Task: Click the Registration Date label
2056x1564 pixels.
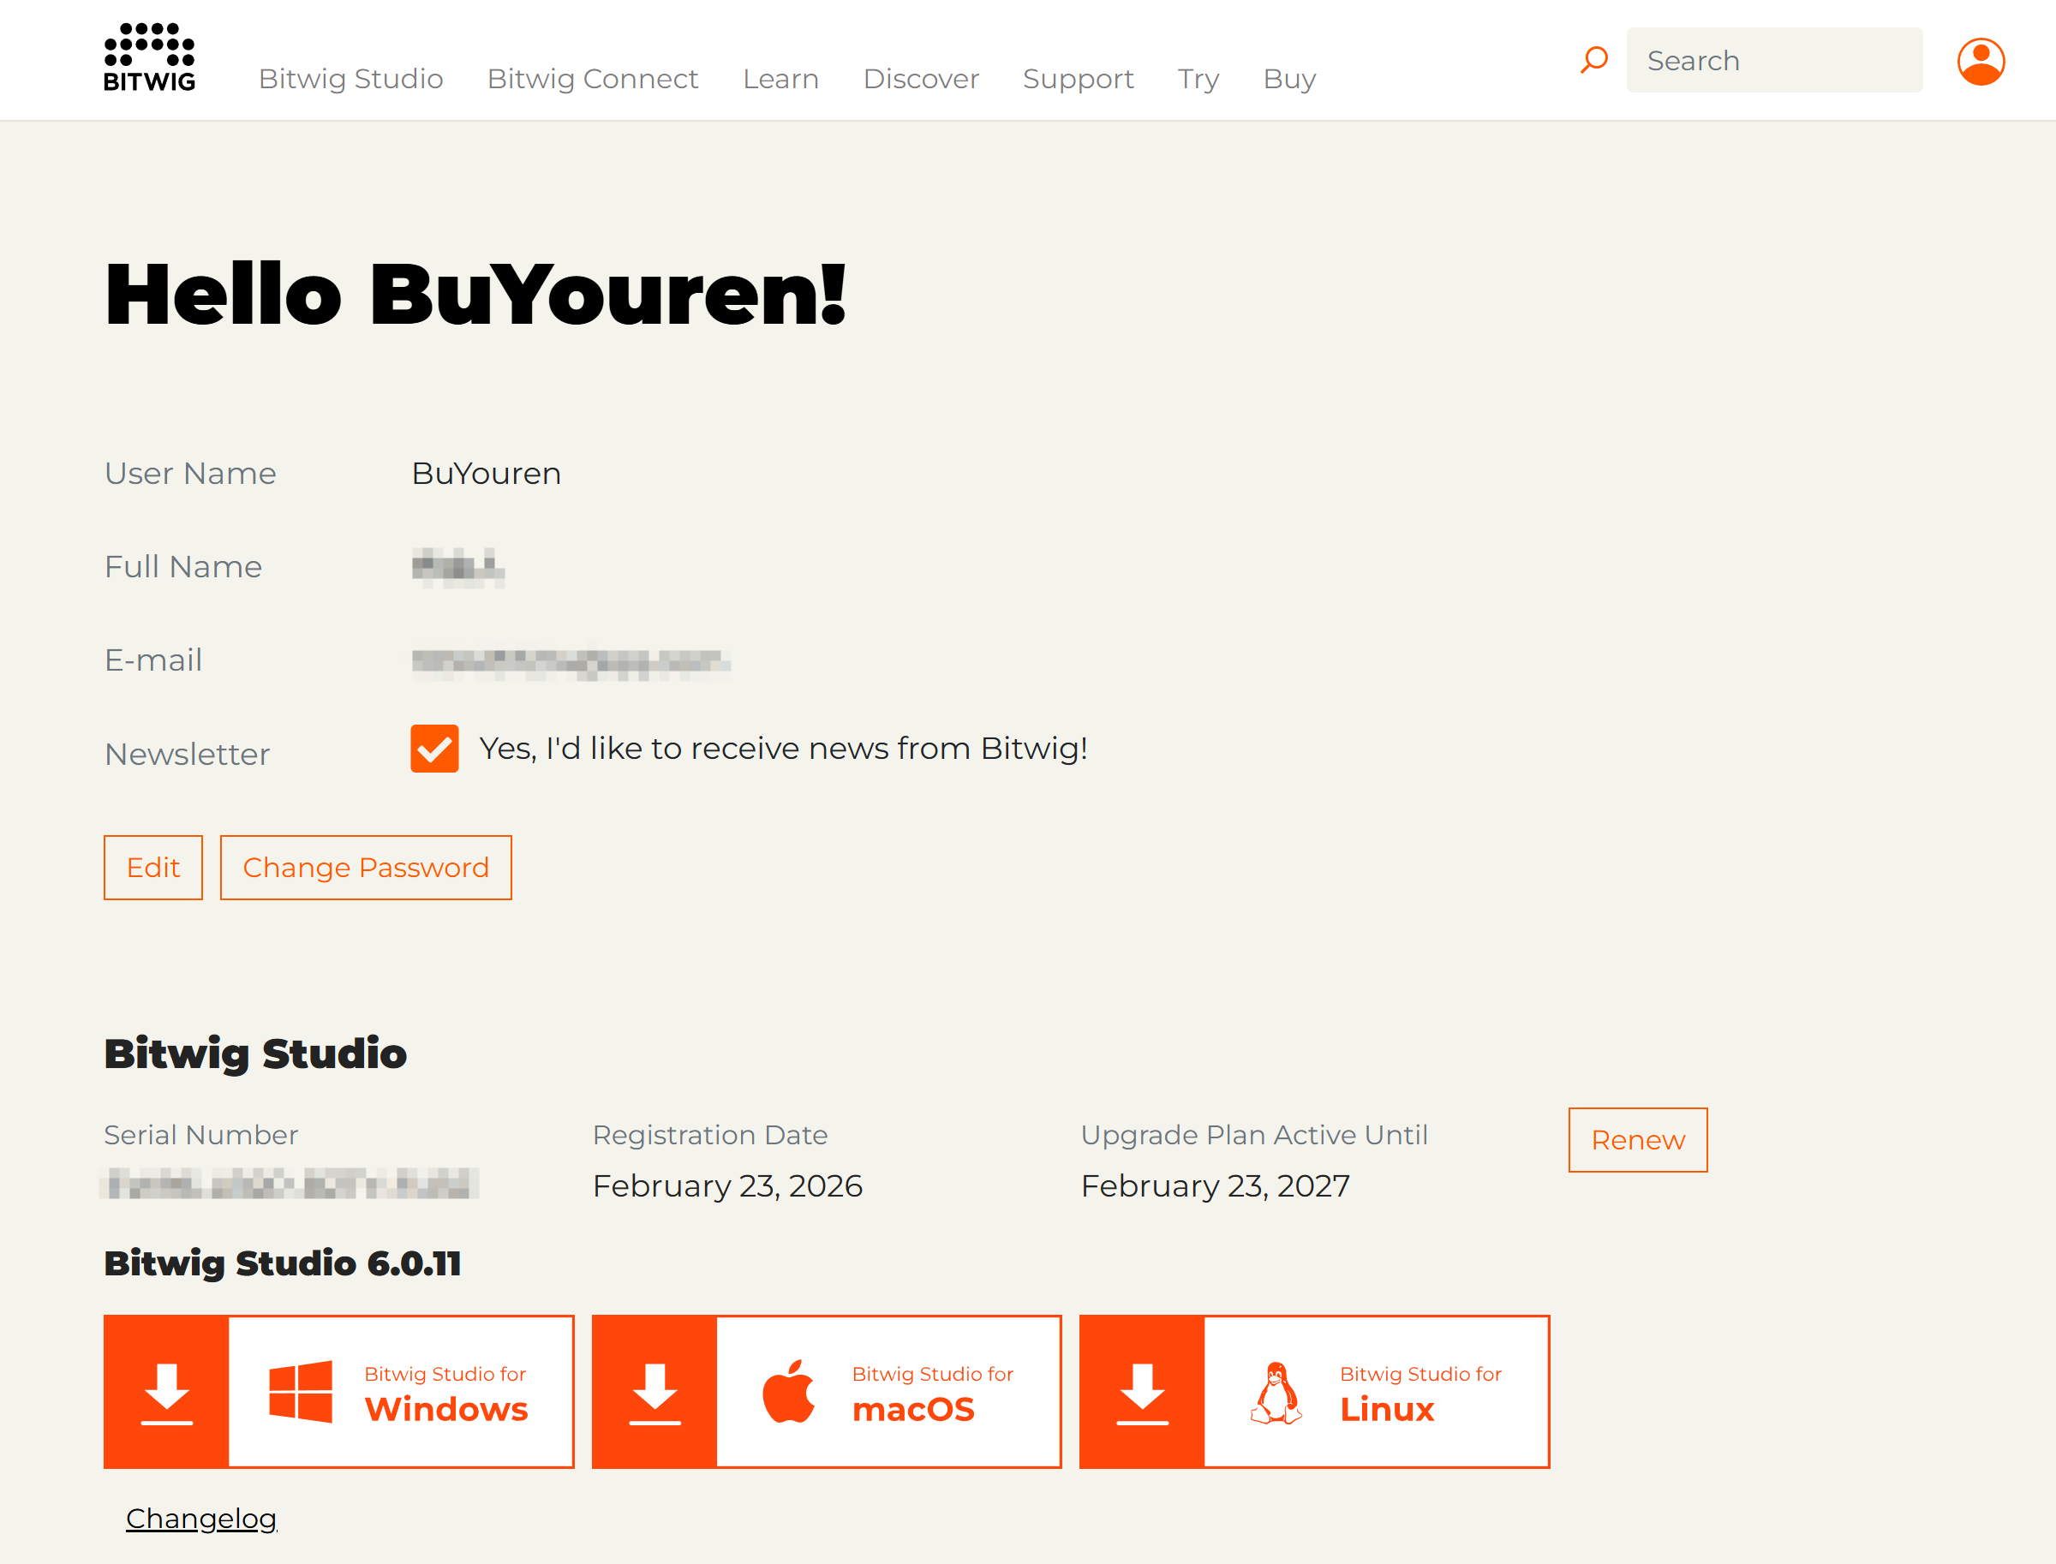Action: 709,1135
